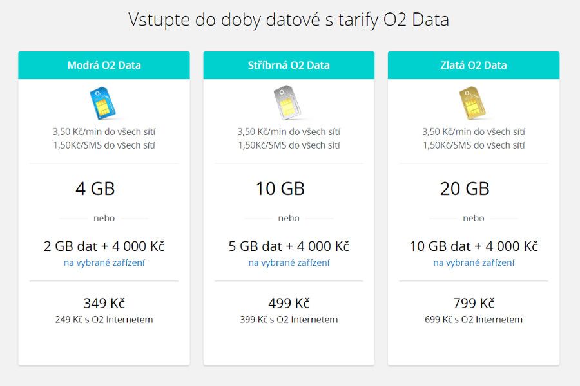Select the Zlatá O2 Data header
The height and width of the screenshot is (386, 580).
(474, 65)
